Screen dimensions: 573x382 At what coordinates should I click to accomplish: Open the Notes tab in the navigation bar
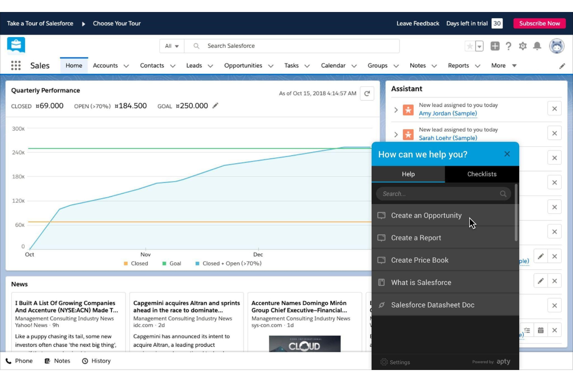tap(418, 65)
